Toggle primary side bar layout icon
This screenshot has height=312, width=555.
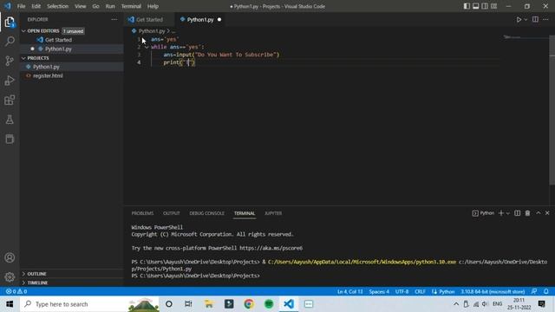[467, 6]
